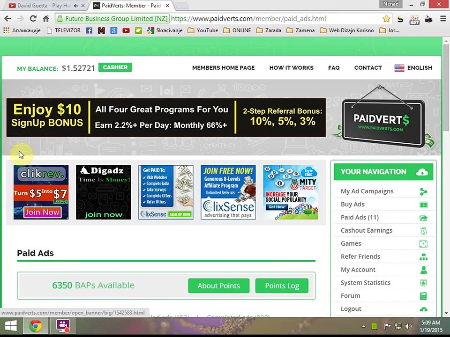This screenshot has width=450, height=337.
Task: Open the YouTube bookmarks folder
Action: click(x=202, y=30)
